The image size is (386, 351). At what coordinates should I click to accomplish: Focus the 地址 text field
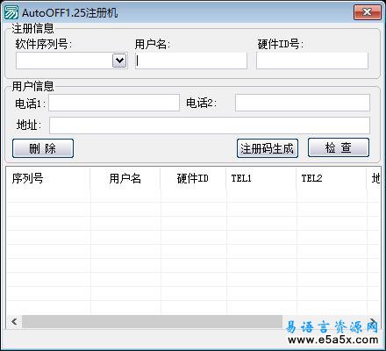click(x=210, y=125)
